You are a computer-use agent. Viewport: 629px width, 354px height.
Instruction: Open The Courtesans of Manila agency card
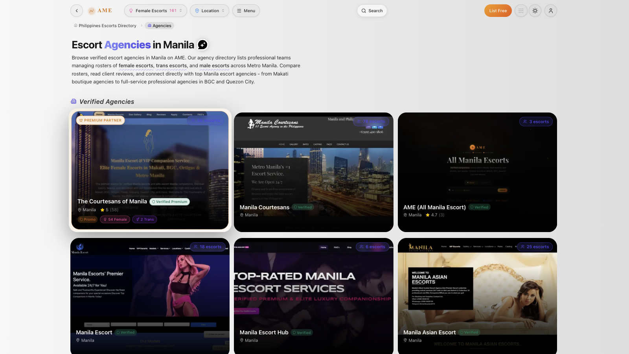150,170
